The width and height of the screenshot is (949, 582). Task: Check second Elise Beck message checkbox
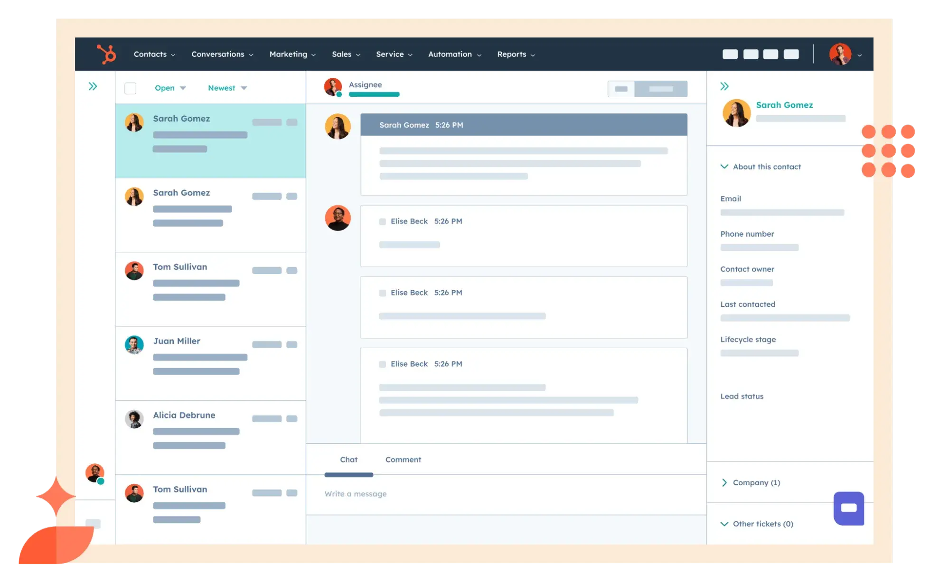pos(382,292)
